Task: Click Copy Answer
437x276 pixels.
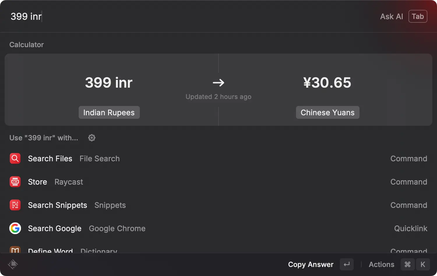Action: 311,264
